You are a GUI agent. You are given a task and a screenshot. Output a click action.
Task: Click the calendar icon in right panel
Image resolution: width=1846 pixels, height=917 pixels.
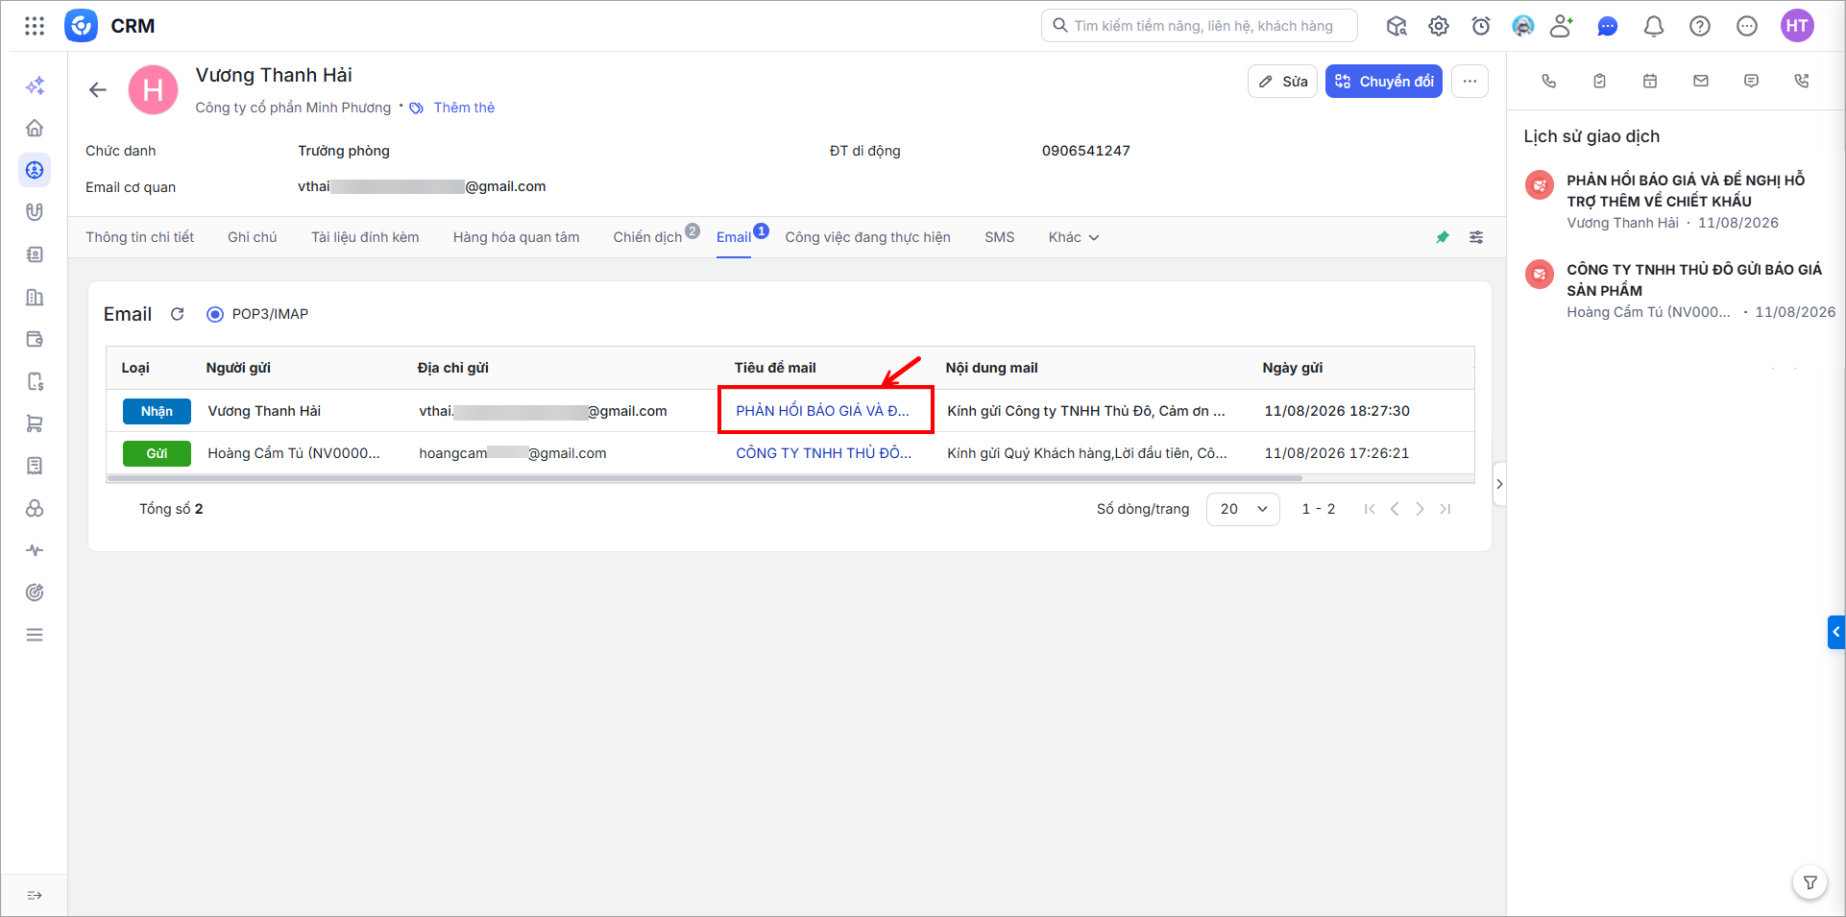point(1650,81)
